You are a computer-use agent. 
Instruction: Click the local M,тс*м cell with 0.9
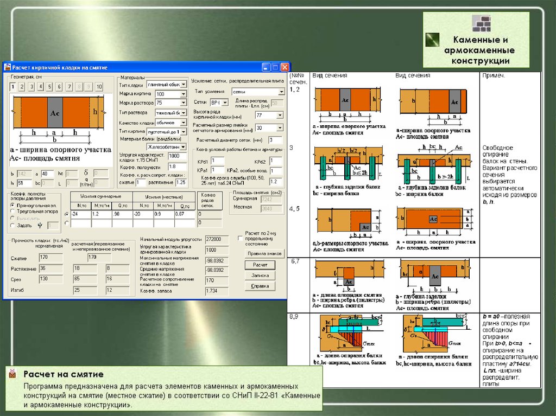pyautogui.click(x=164, y=214)
